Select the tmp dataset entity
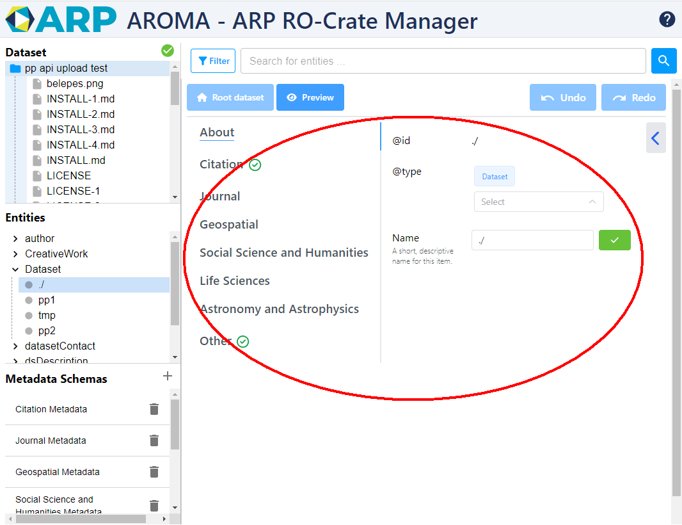The width and height of the screenshot is (682, 525). pyautogui.click(x=47, y=315)
